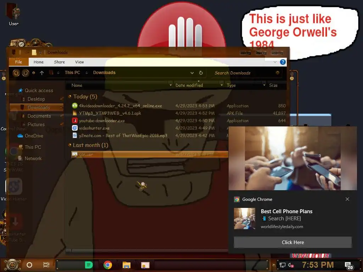Open Task View on taskbar
This screenshot has width=363, height=272.
46,265
